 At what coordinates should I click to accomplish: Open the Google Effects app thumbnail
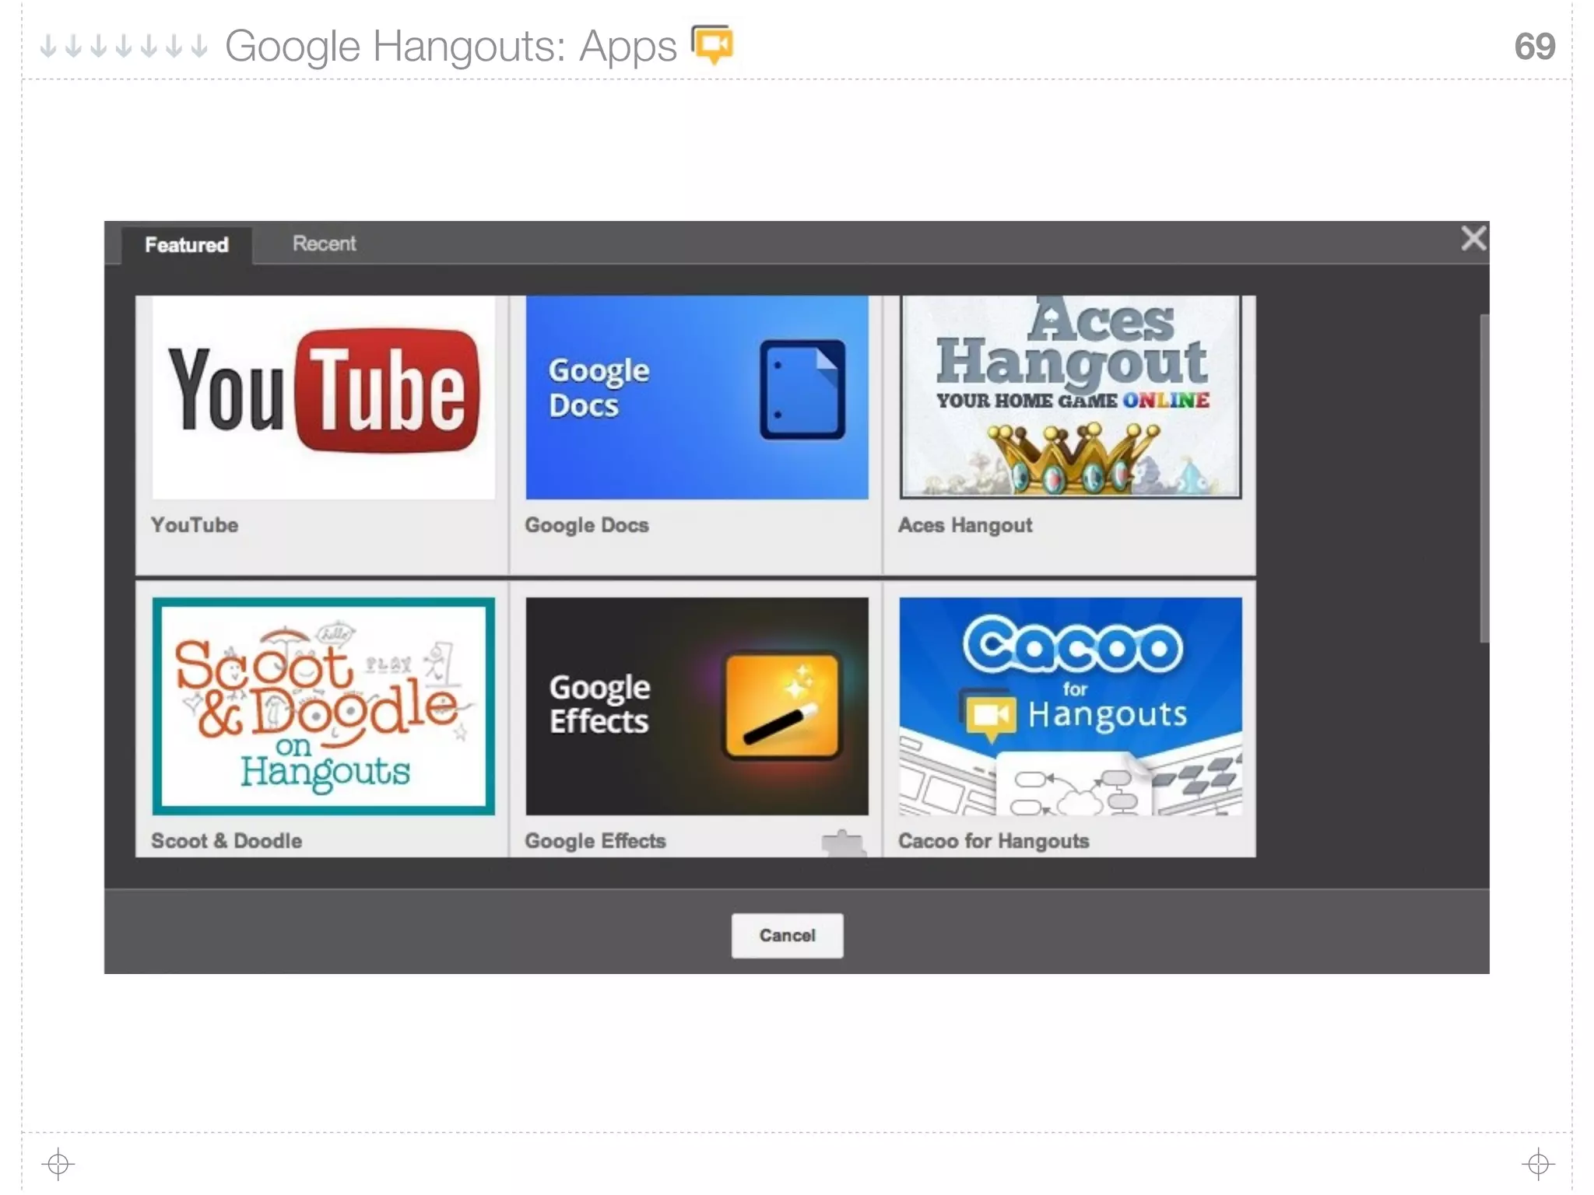(x=697, y=706)
